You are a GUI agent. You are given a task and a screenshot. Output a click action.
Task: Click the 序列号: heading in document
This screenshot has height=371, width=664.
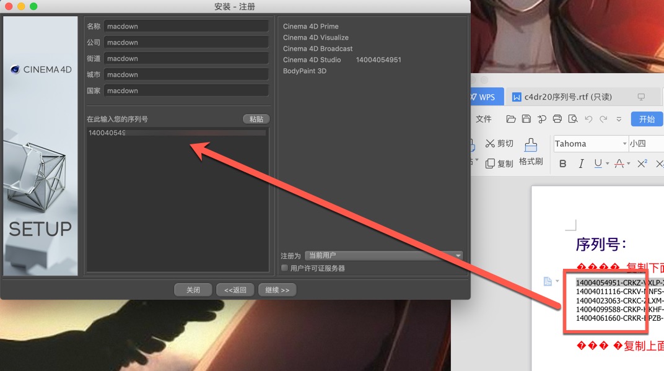click(601, 244)
